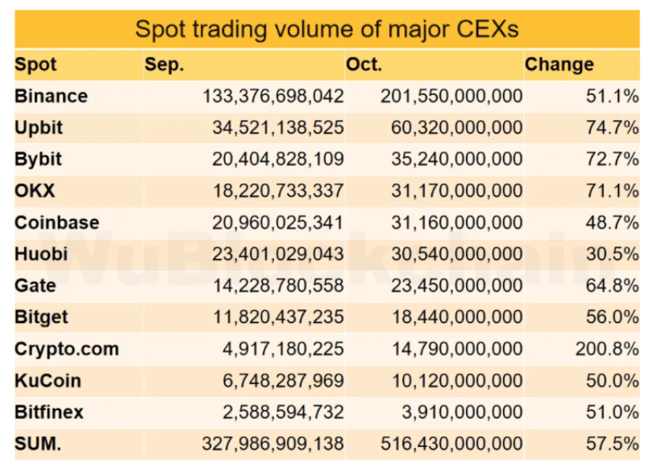Click the Binance row label

point(51,96)
